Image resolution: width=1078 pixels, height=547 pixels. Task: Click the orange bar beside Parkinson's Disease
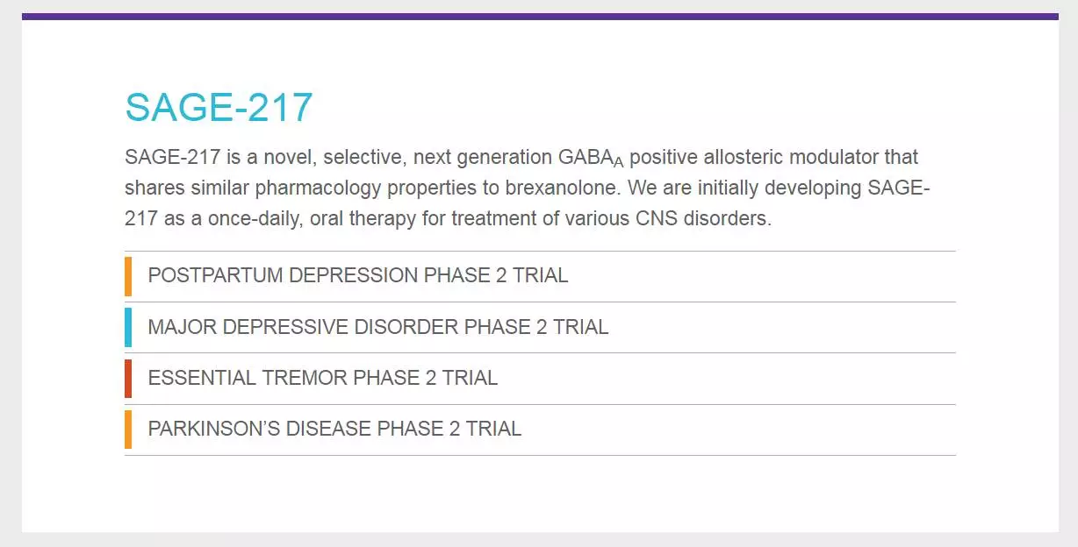(x=128, y=430)
